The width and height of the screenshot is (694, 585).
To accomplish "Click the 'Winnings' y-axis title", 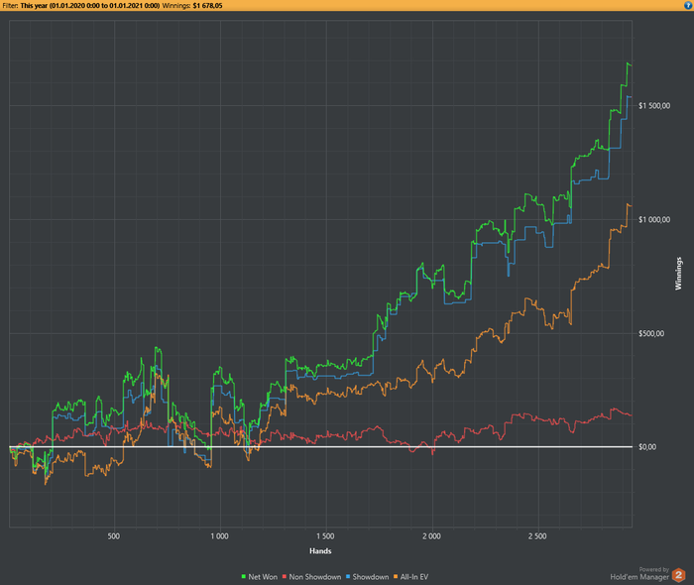I will click(x=678, y=274).
